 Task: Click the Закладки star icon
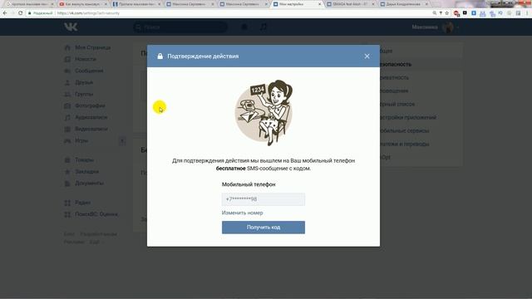(x=67, y=172)
